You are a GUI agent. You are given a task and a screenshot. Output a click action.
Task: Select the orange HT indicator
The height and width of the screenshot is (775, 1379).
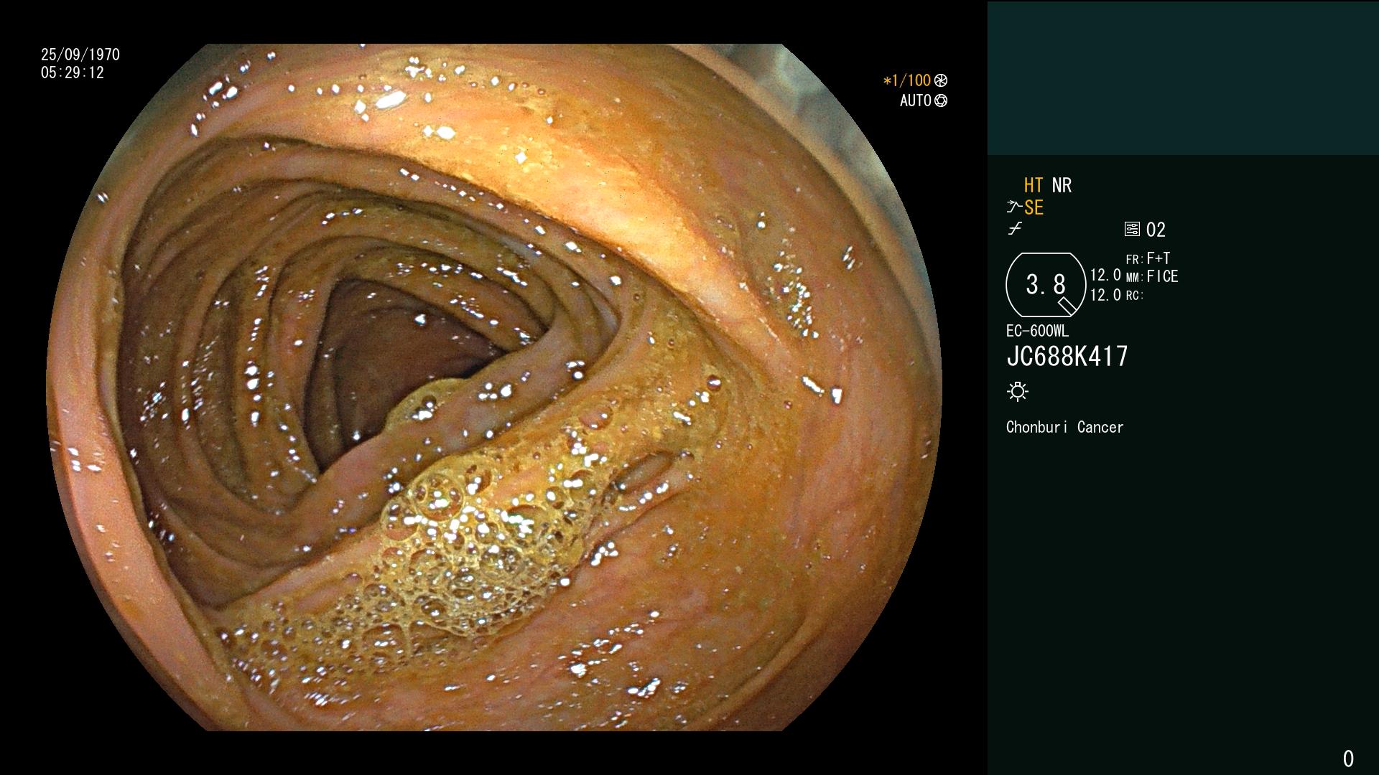[x=1034, y=185]
